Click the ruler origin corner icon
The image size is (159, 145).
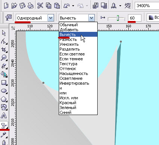[13, 28]
